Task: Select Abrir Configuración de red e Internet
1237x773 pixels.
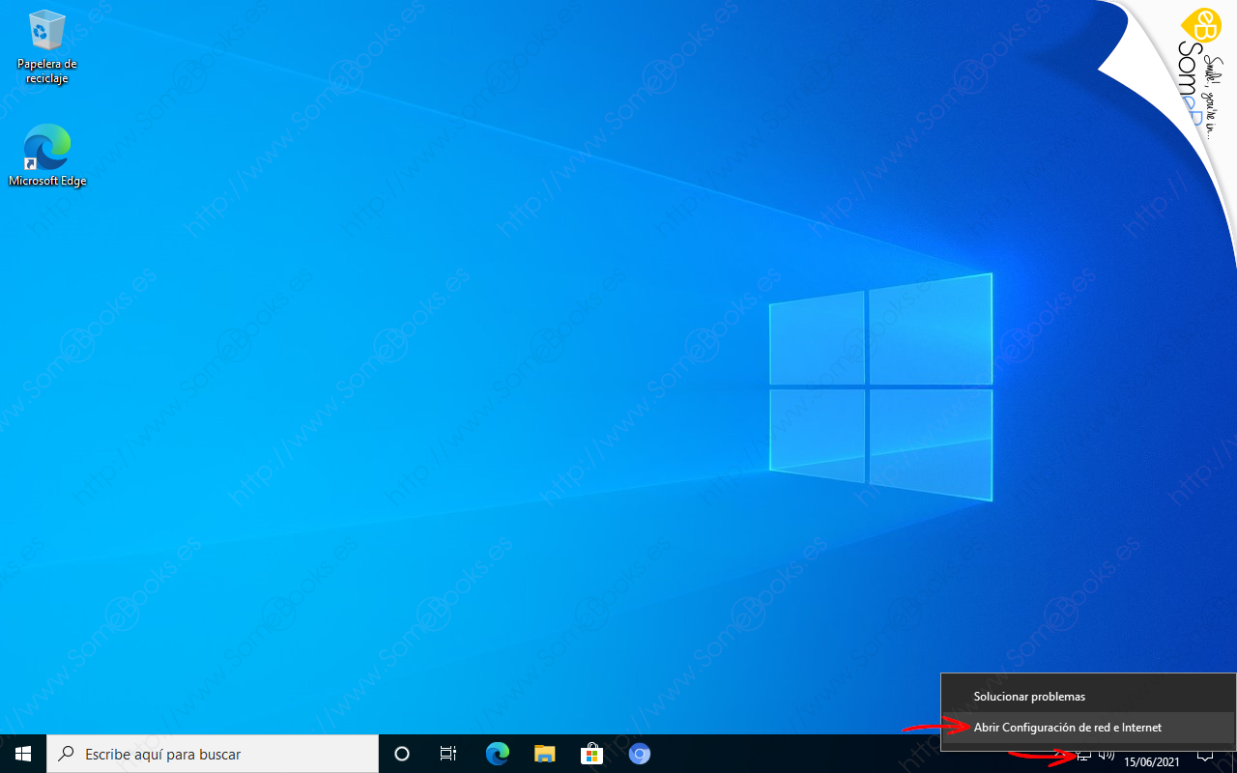Action: tap(1067, 727)
